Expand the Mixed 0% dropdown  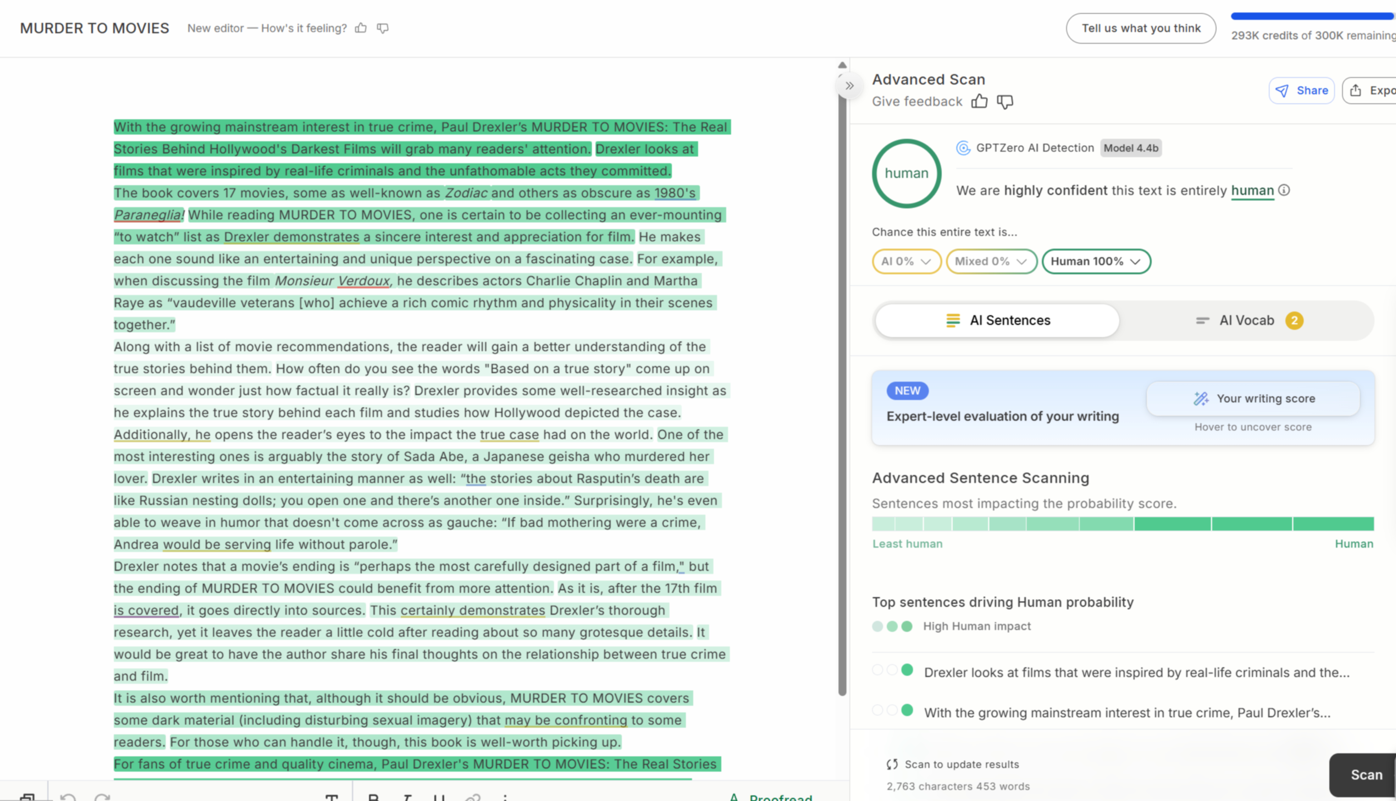pos(991,261)
